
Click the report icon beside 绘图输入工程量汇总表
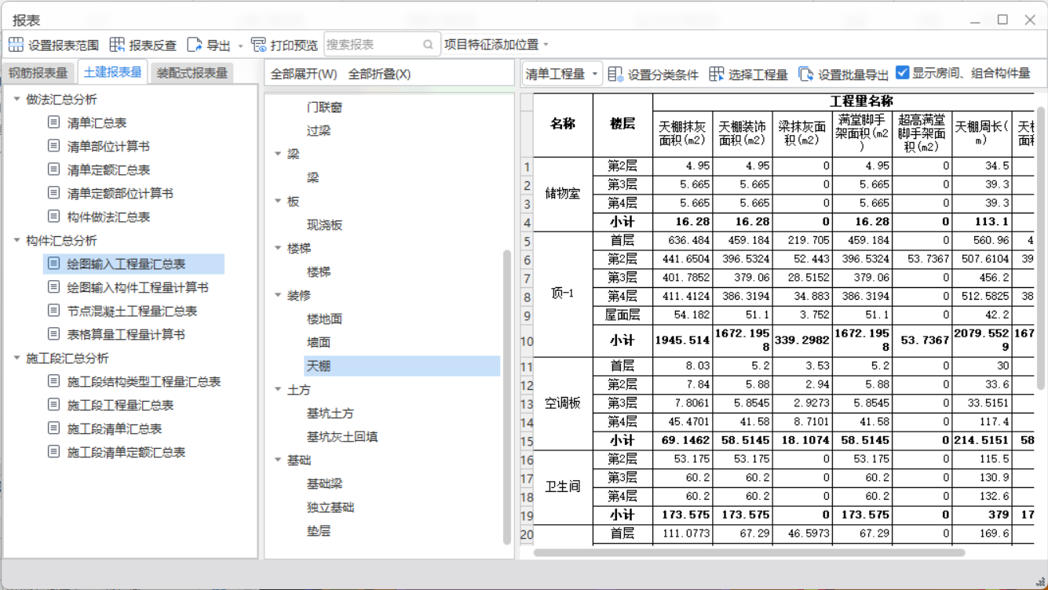click(53, 264)
